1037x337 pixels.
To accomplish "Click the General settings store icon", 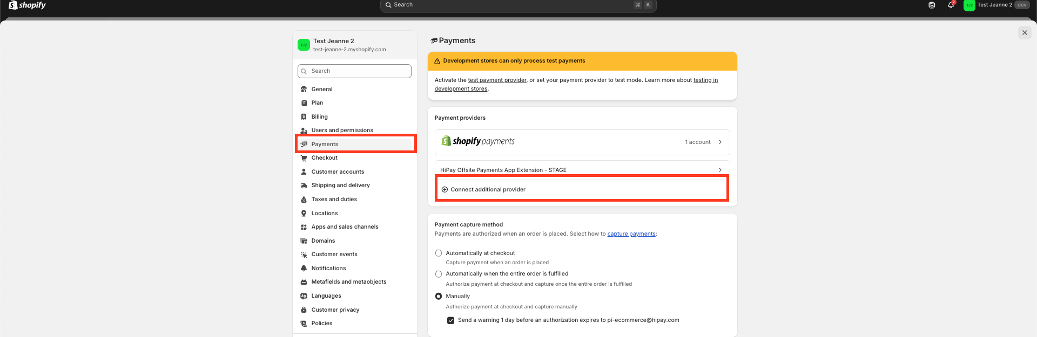I will [x=304, y=90].
